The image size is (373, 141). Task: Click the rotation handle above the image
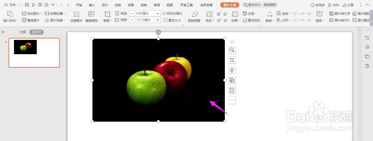158,32
